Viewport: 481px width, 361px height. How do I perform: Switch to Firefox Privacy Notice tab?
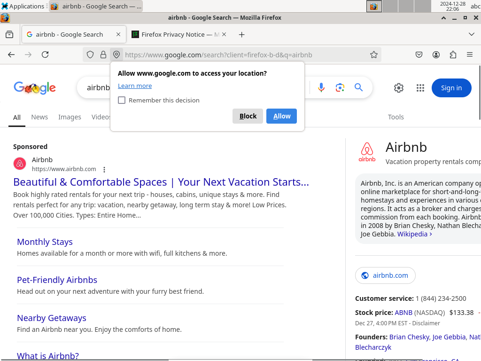(x=179, y=34)
